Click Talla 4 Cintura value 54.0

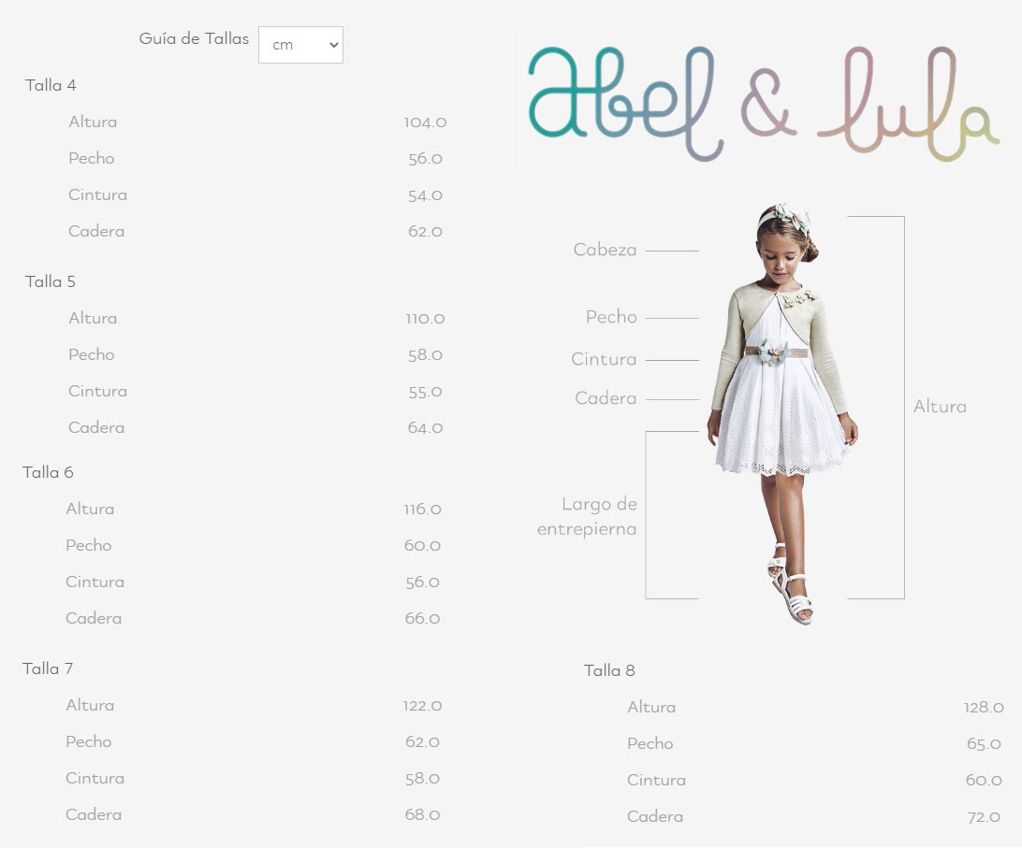pos(425,195)
